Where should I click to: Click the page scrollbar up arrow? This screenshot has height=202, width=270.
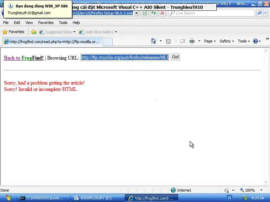(x=266, y=50)
